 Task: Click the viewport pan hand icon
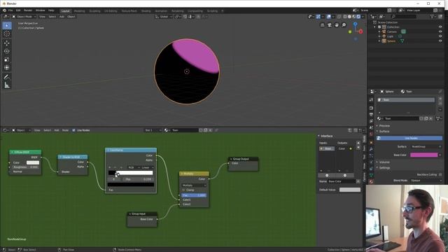(x=337, y=25)
